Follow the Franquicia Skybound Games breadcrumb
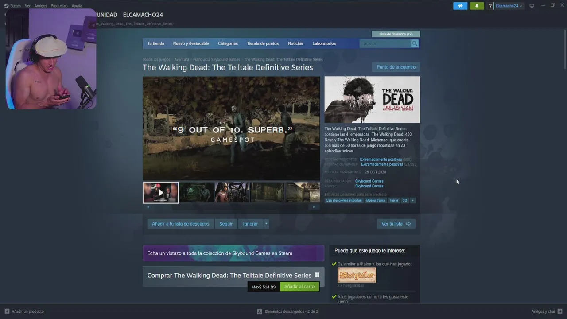Viewport: 567px width, 319px height. [217, 59]
